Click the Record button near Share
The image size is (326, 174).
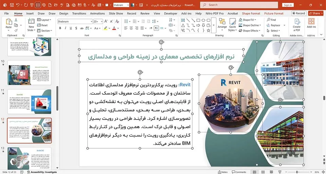point(299,13)
